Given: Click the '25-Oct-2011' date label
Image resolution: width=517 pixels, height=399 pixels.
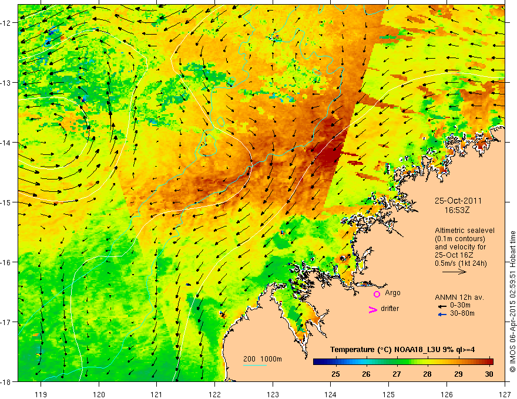Looking at the screenshot, I should coord(458,201).
